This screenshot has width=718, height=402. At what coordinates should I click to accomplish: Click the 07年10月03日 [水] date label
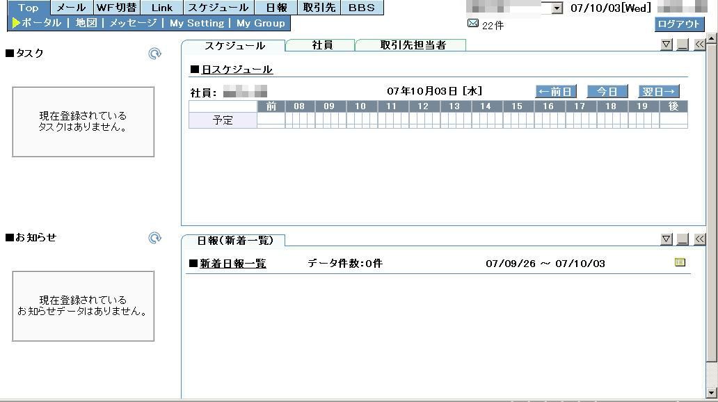(x=434, y=91)
